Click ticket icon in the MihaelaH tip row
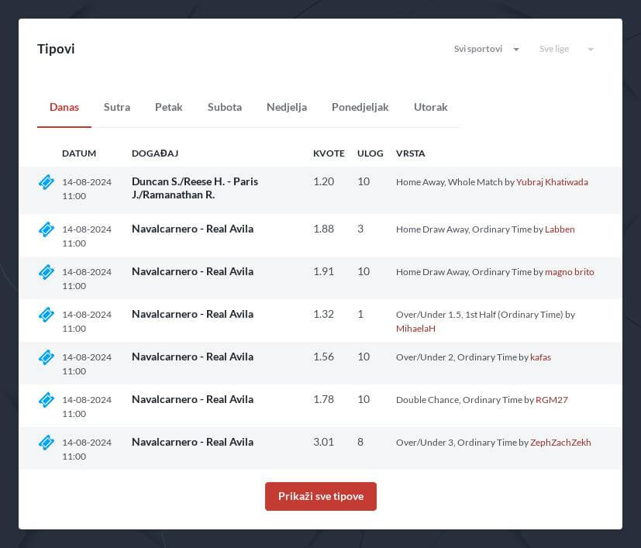 click(47, 315)
